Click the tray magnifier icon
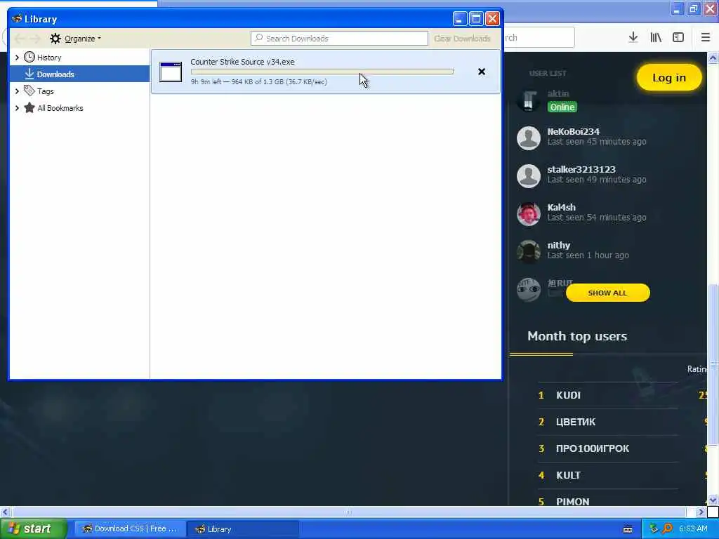 click(x=667, y=528)
